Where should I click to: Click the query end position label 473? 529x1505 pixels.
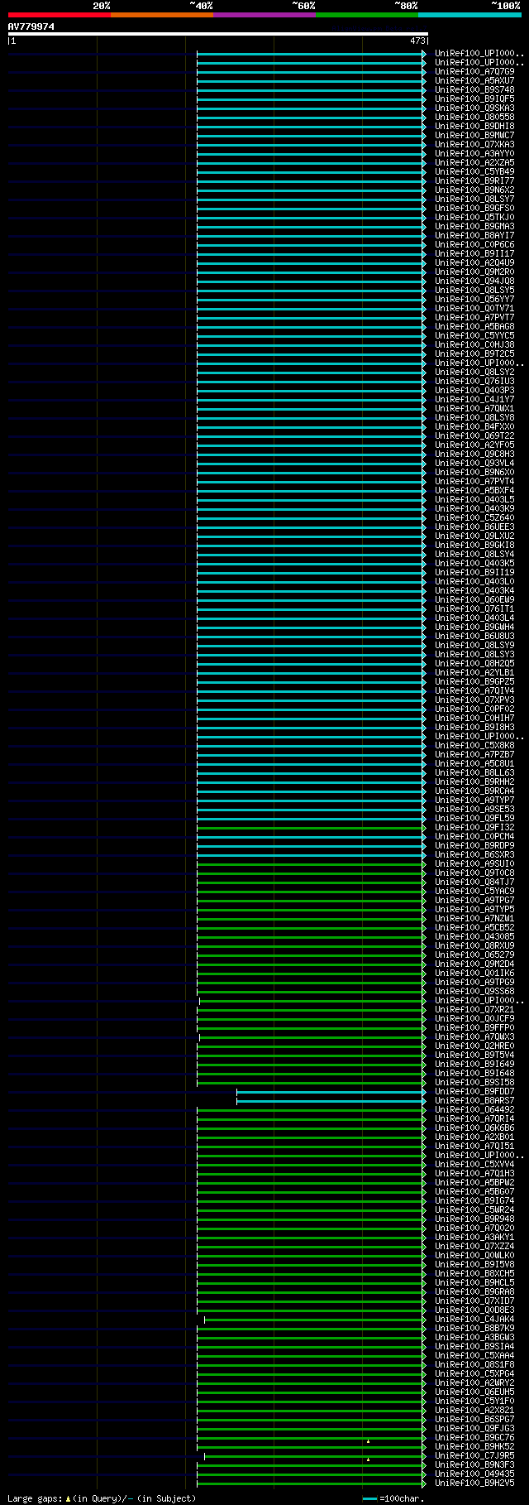[x=417, y=41]
